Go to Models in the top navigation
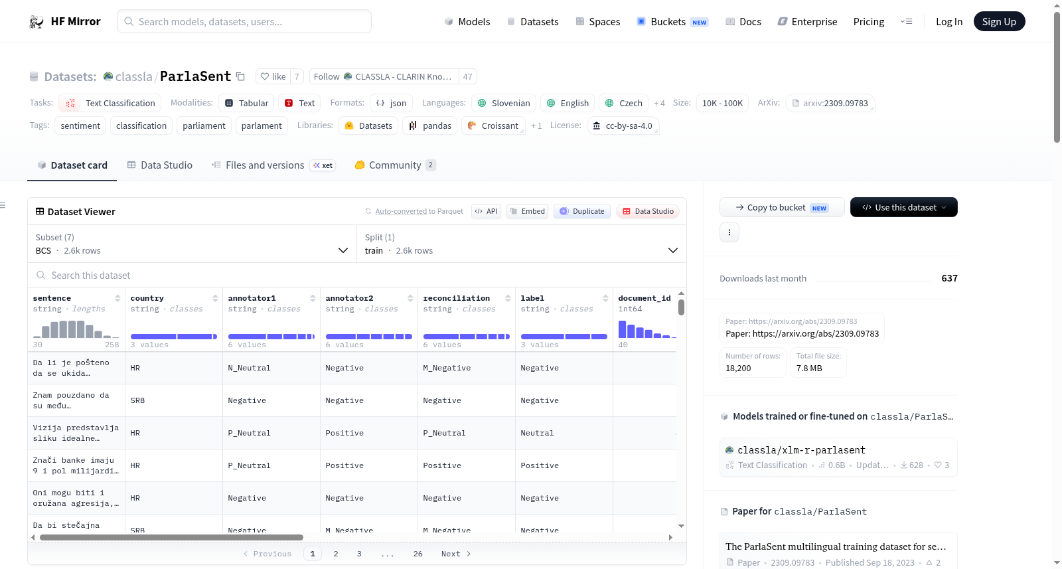 467,22
